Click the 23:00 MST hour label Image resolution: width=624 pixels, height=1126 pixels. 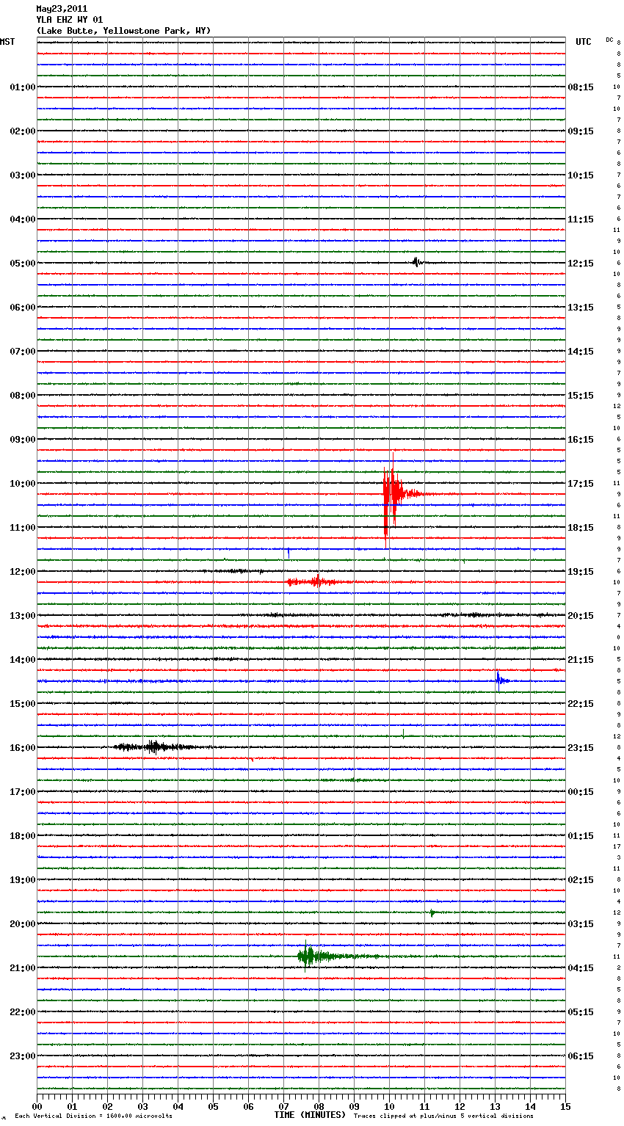[23, 1056]
